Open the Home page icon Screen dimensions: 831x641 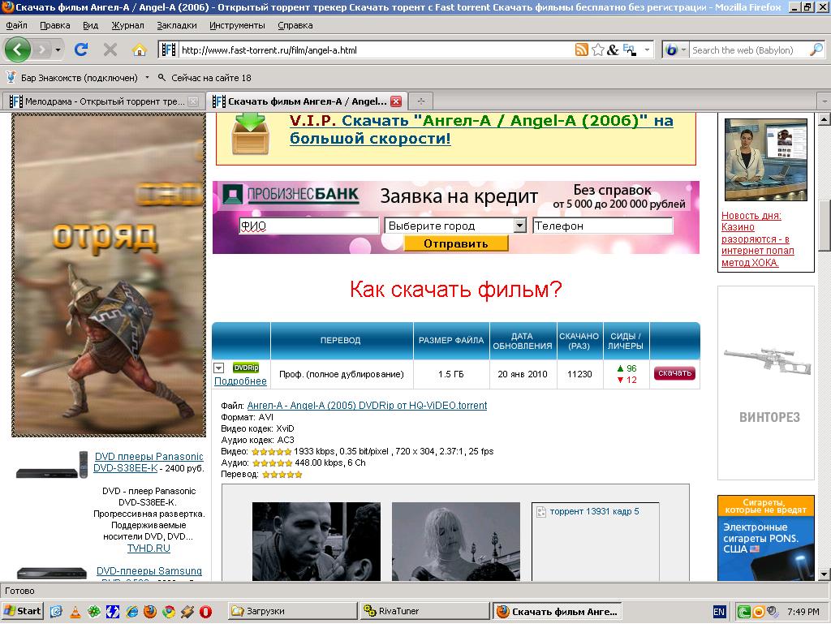click(x=140, y=49)
